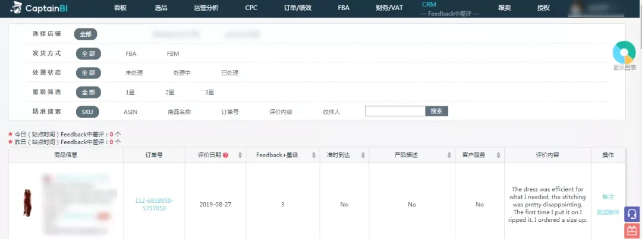The image size is (642, 239).
Task: Open the FBA menu in navigation
Action: [x=344, y=8]
